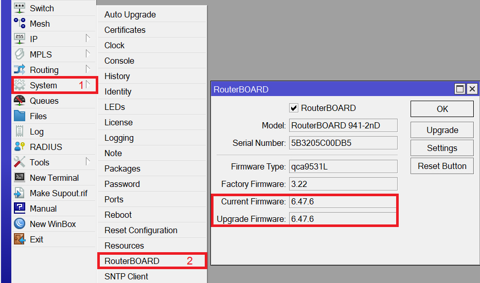The width and height of the screenshot is (480, 283).
Task: Click the RouterBOARD window title bar
Action: pyautogui.click(x=332, y=89)
